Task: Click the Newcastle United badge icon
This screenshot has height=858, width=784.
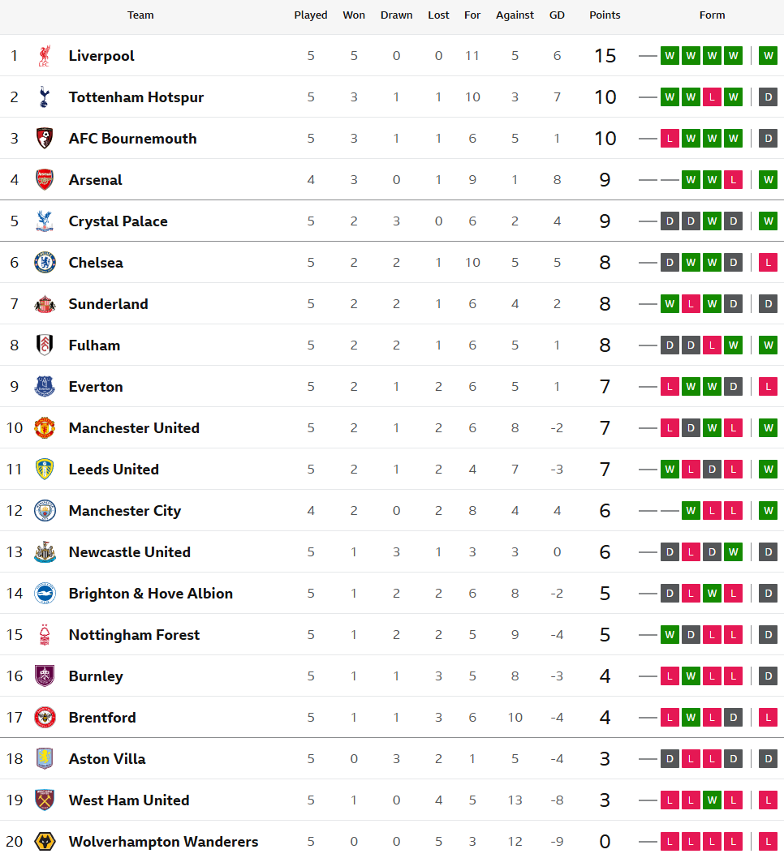Action: pyautogui.click(x=45, y=552)
